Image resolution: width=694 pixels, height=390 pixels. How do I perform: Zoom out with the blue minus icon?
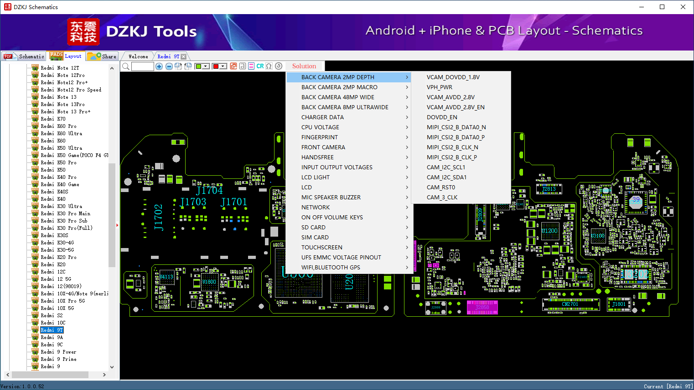pyautogui.click(x=169, y=66)
